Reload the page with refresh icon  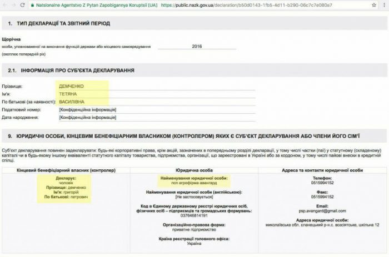tap(22, 5)
